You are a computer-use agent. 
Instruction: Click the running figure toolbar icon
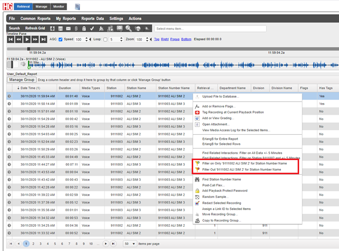click(x=101, y=28)
